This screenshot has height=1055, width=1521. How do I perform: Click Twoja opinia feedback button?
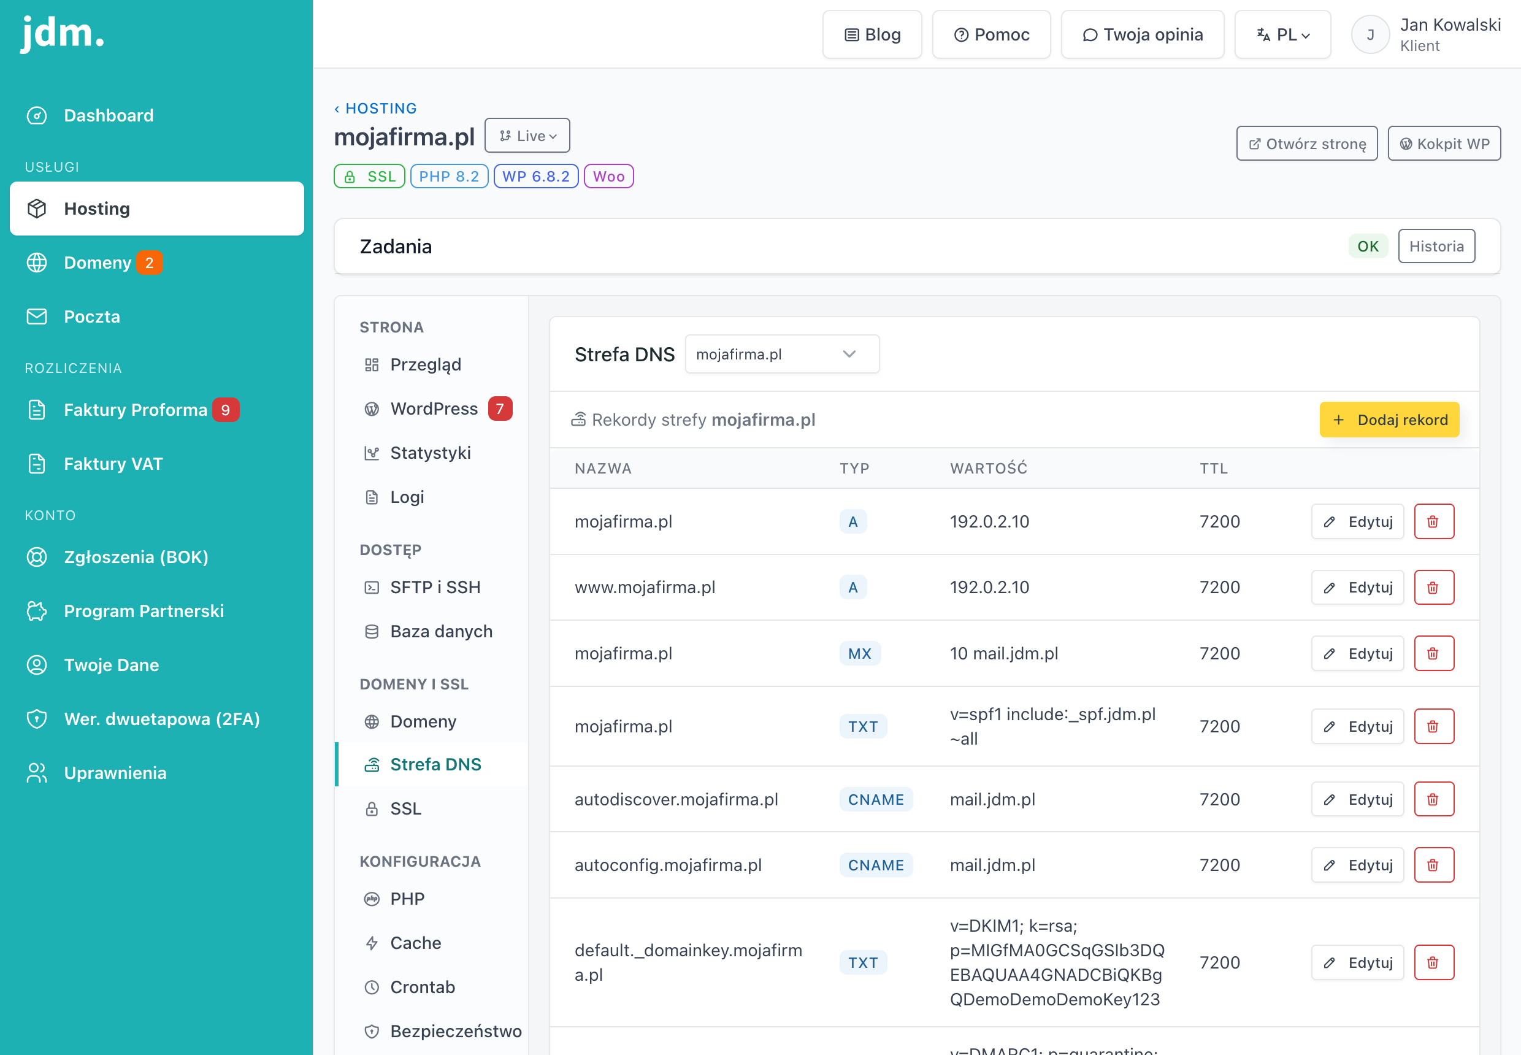point(1142,34)
